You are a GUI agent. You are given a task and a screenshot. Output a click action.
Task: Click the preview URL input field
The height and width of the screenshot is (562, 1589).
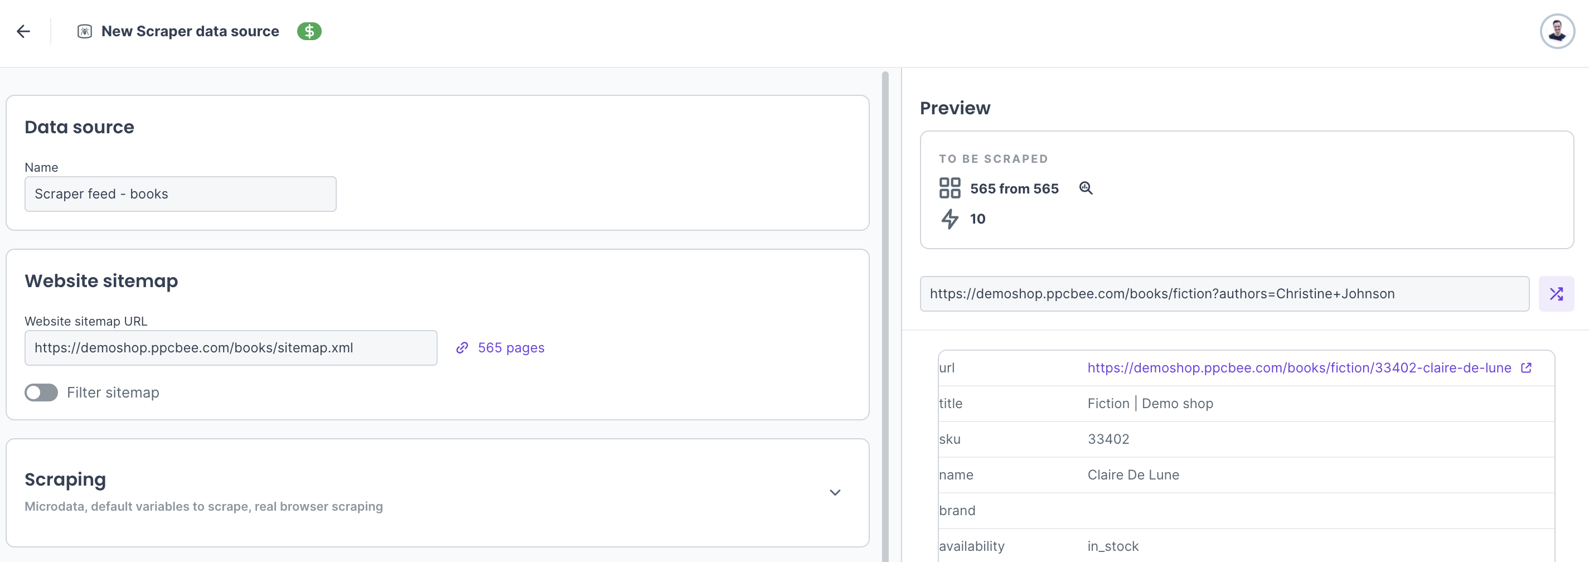point(1224,294)
